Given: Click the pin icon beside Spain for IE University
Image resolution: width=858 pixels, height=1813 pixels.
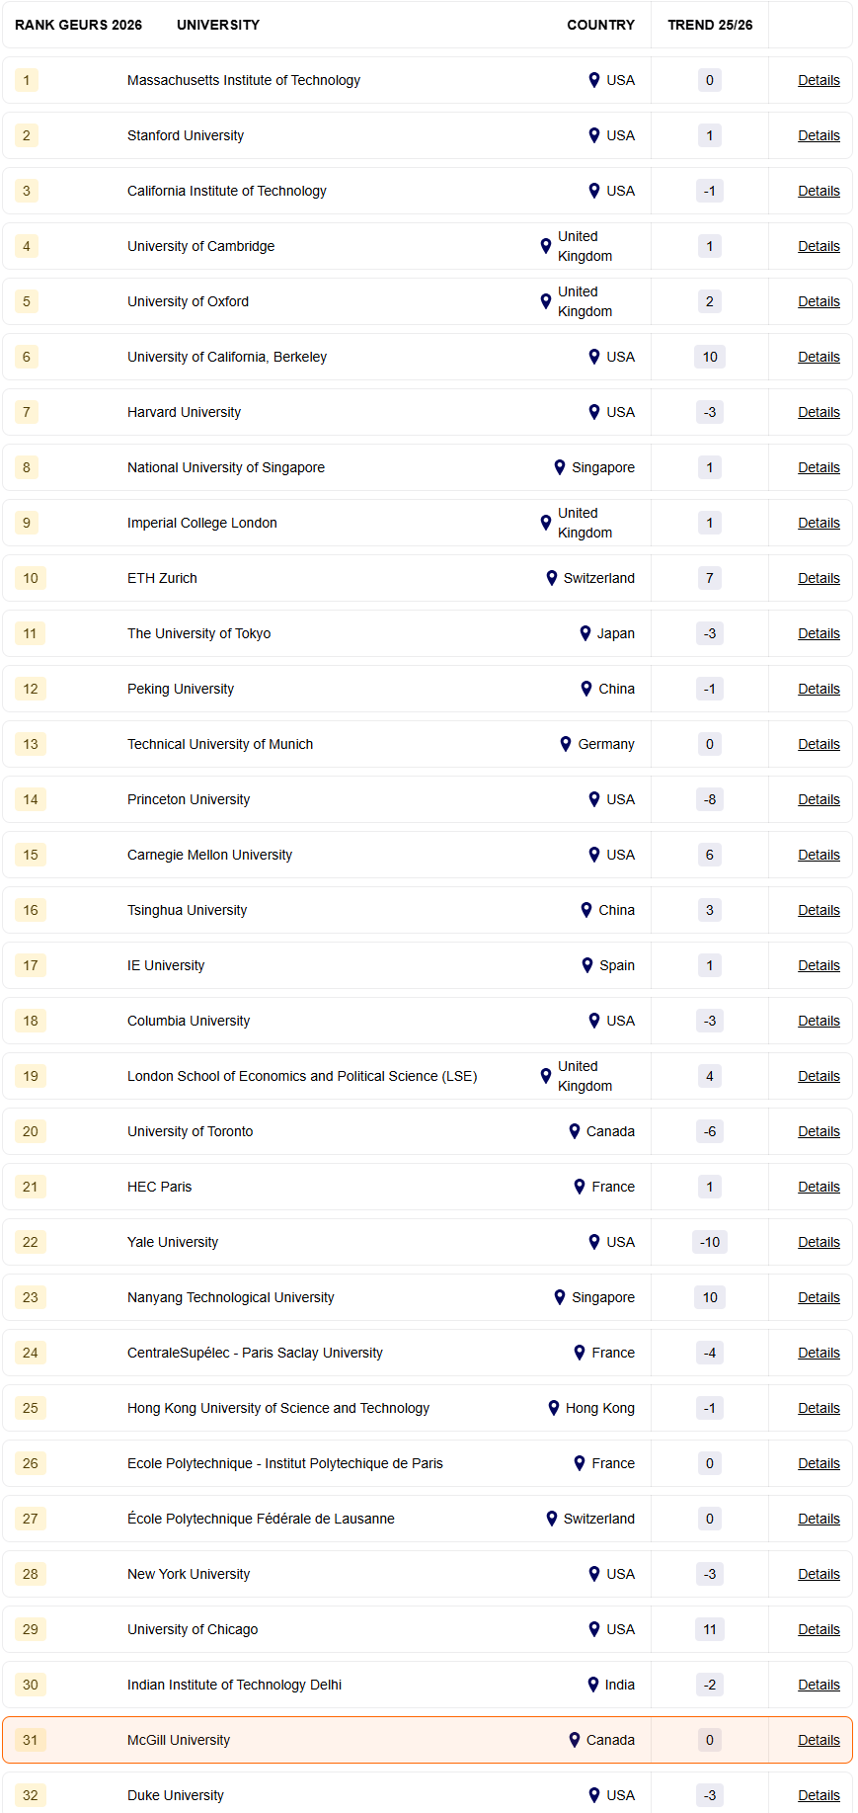Looking at the screenshot, I should point(586,965).
